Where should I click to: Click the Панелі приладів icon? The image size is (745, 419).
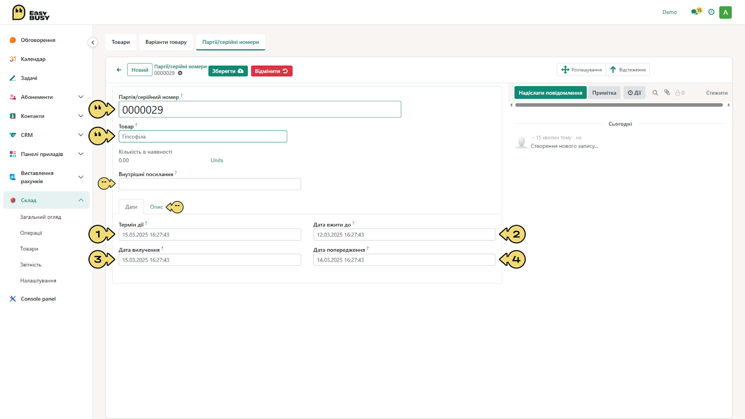point(13,154)
